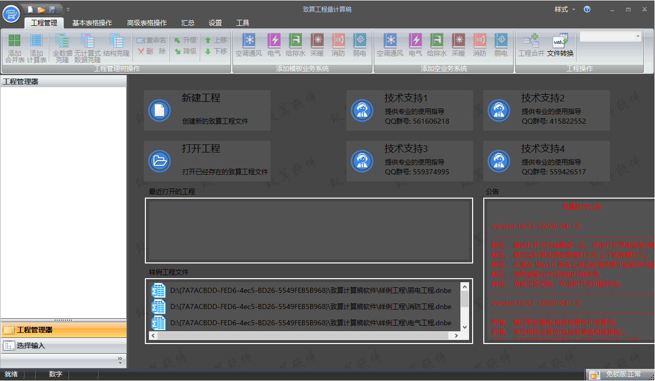Click sample list vertical scrollbar up arrow
This screenshot has width=655, height=381.
click(x=464, y=286)
